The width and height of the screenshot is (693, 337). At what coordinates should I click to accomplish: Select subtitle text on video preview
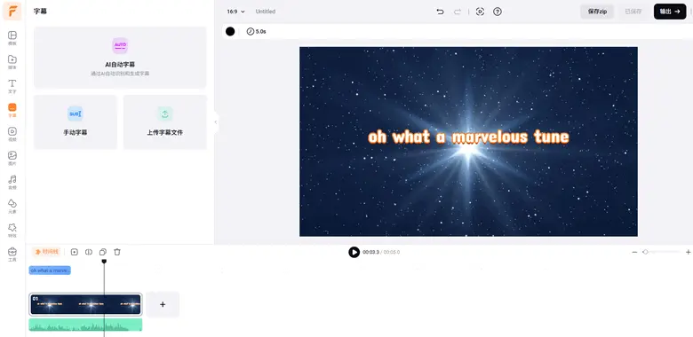468,137
